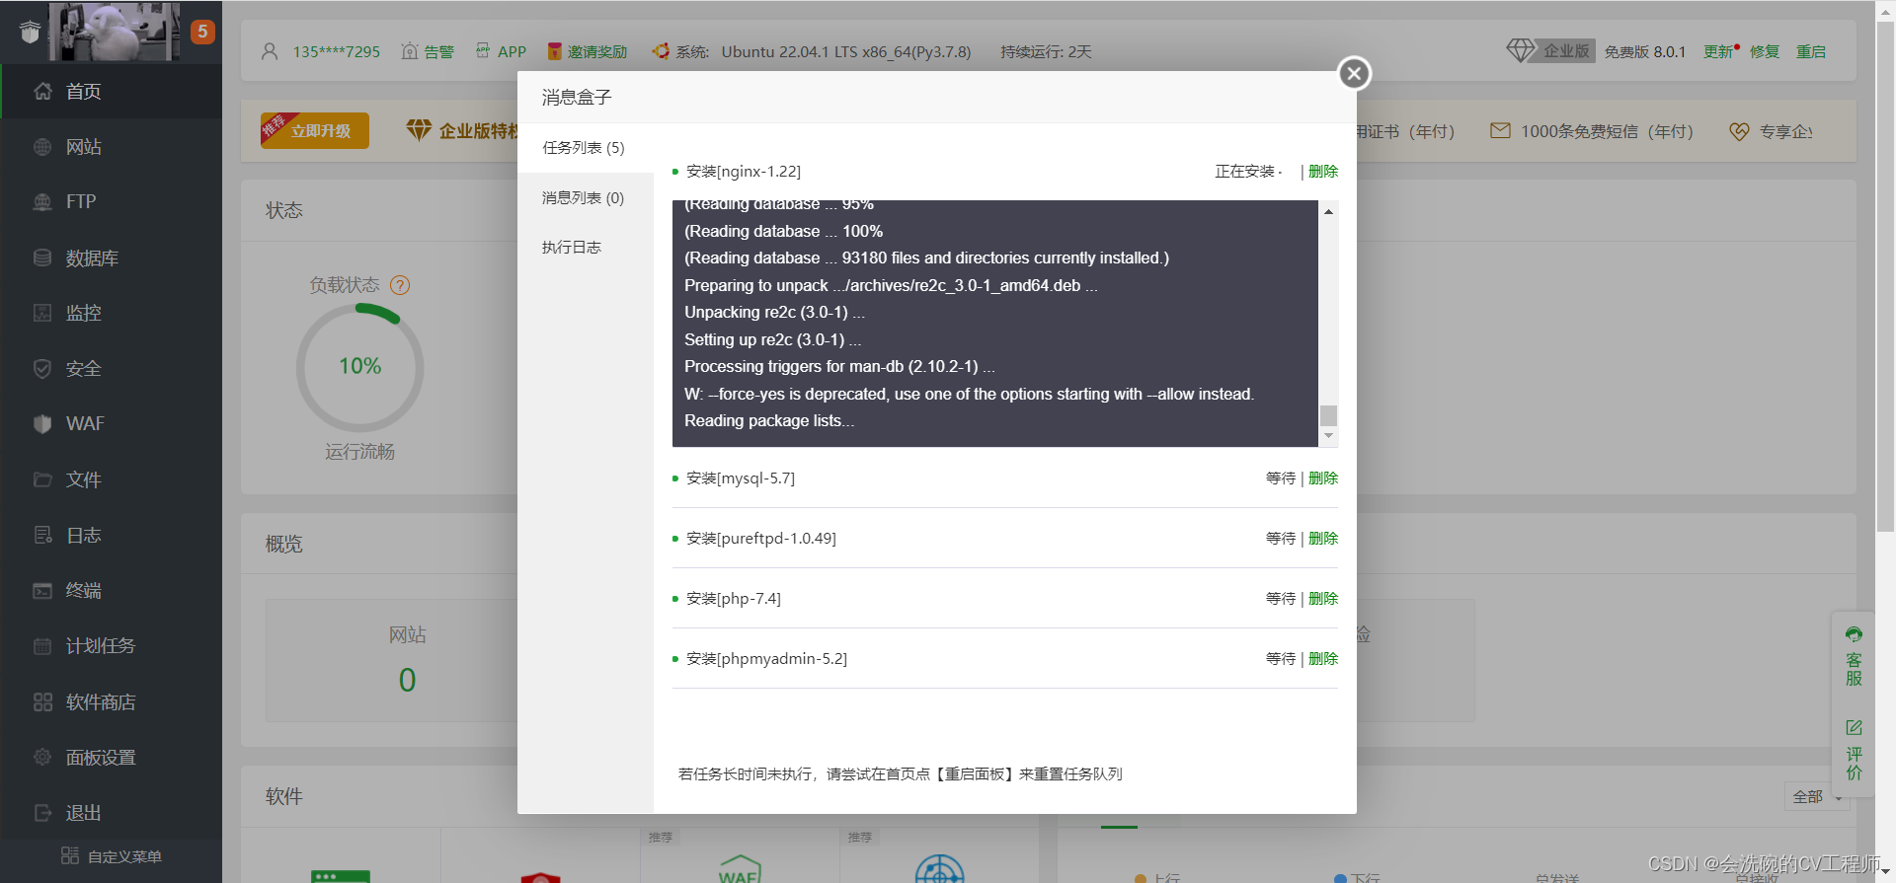This screenshot has width=1896, height=883.
Task: Click the 持续运行: 2天 uptime text
Action: coord(1046,51)
